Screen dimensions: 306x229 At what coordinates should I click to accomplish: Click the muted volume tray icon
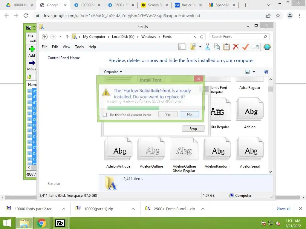[x=278, y=223]
